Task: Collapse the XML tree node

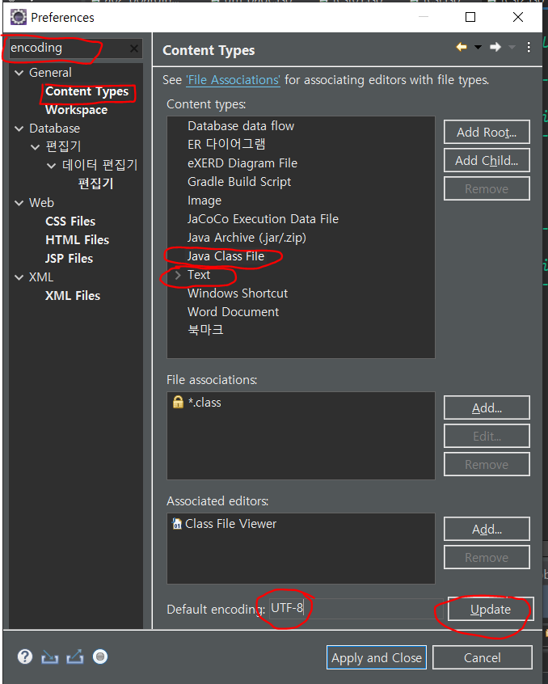Action: (x=19, y=277)
